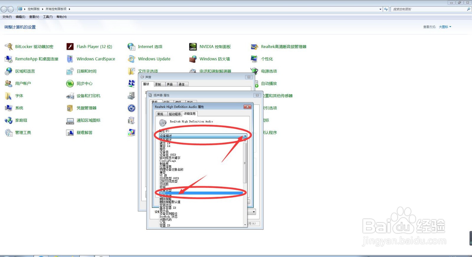Select 总线类型 GUID in property list
Screen dimensions: 472x257
click(x=169, y=178)
